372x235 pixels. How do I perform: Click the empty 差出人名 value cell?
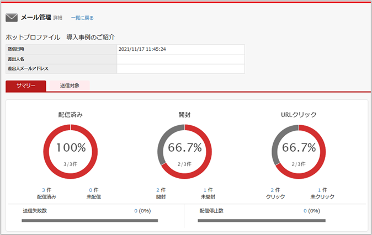180,59
